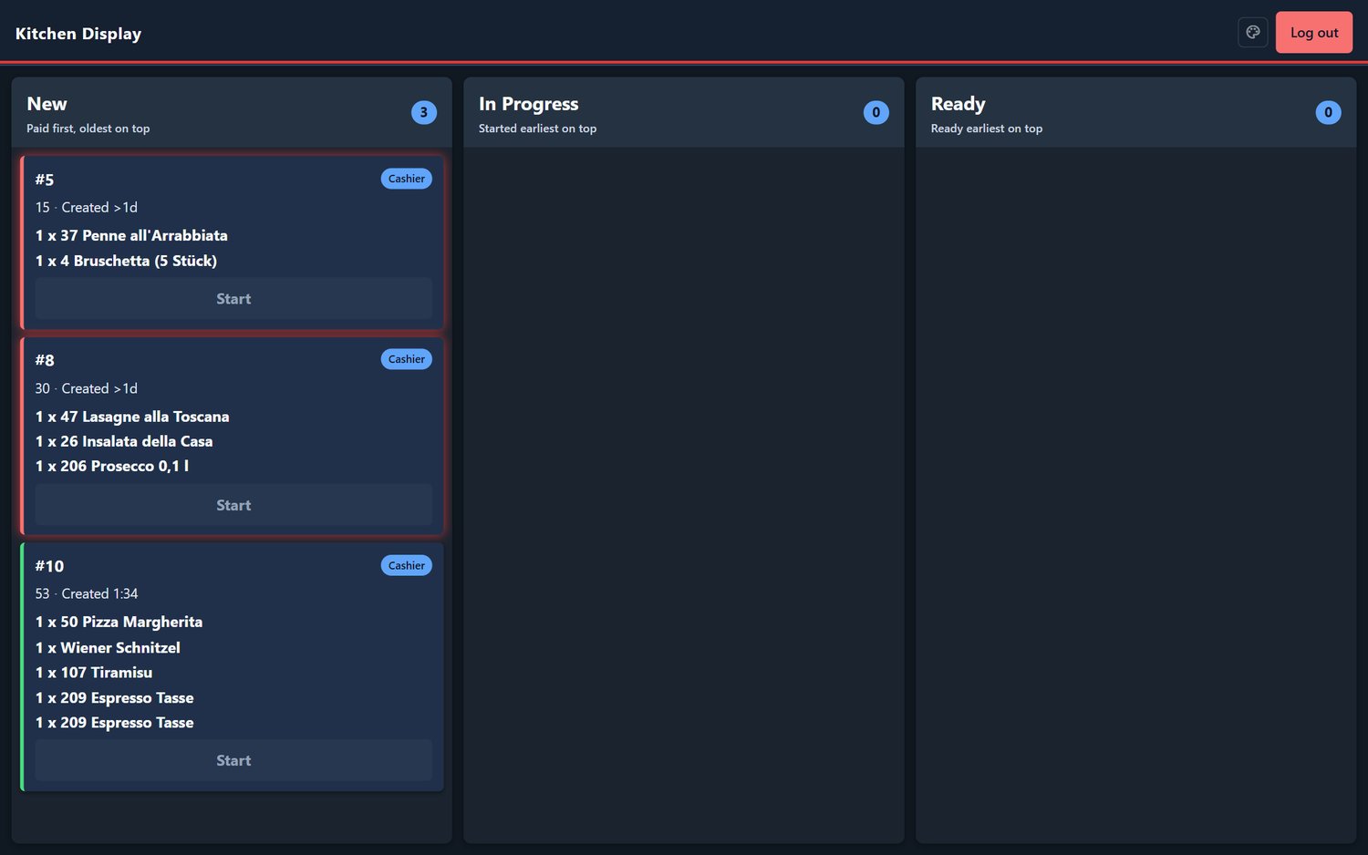Select item 4 Bruschetta (5 Stück)
The width and height of the screenshot is (1368, 855).
126,261
